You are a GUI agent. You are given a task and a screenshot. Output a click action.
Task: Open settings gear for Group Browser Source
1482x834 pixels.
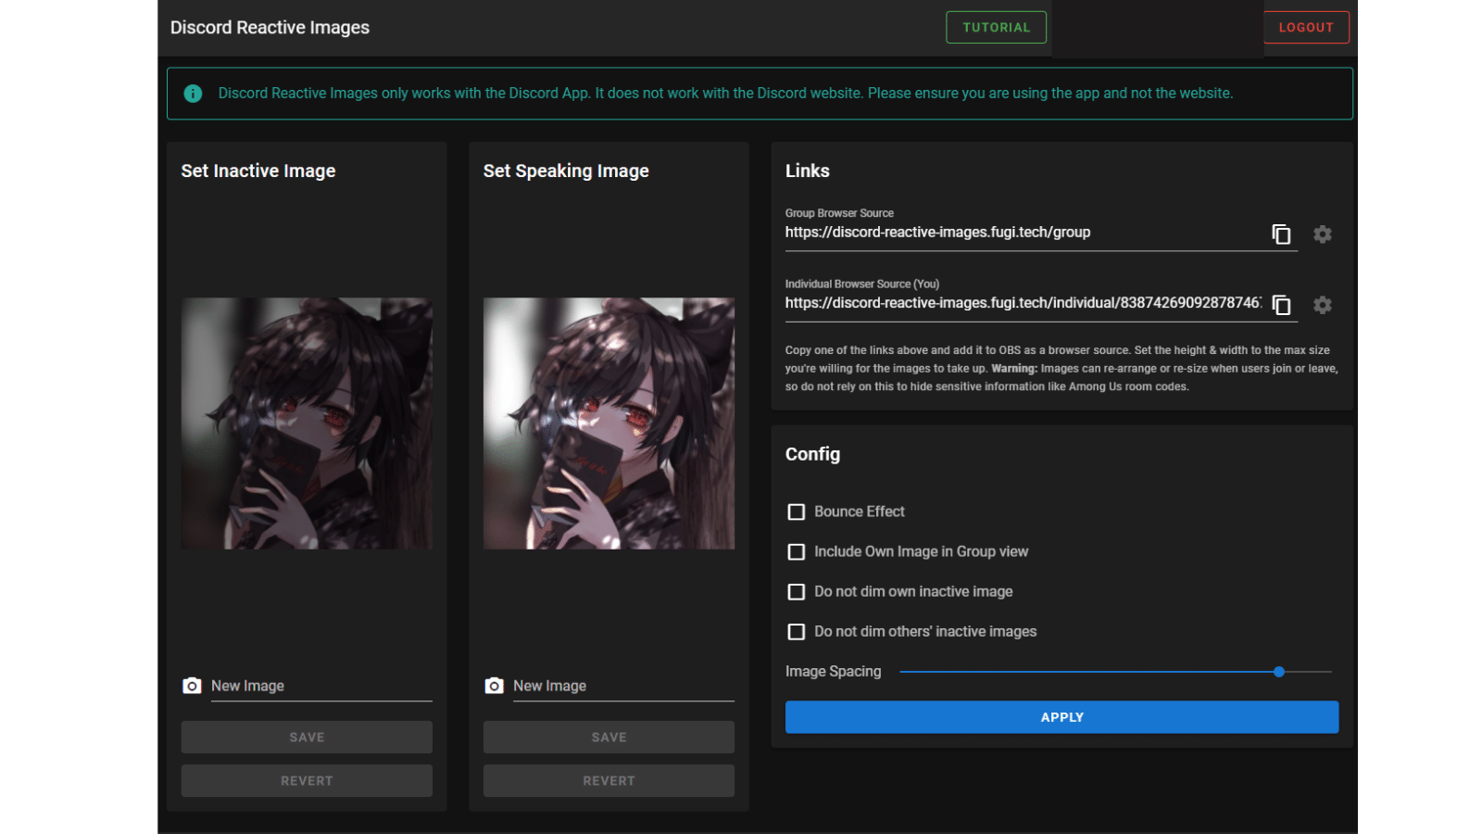click(x=1322, y=234)
